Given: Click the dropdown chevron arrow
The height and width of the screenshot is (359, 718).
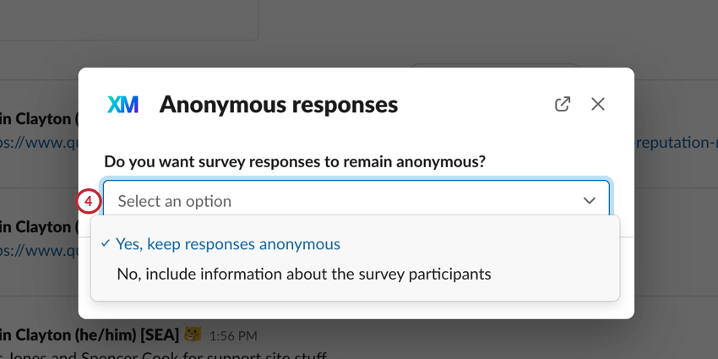Looking at the screenshot, I should tap(590, 201).
